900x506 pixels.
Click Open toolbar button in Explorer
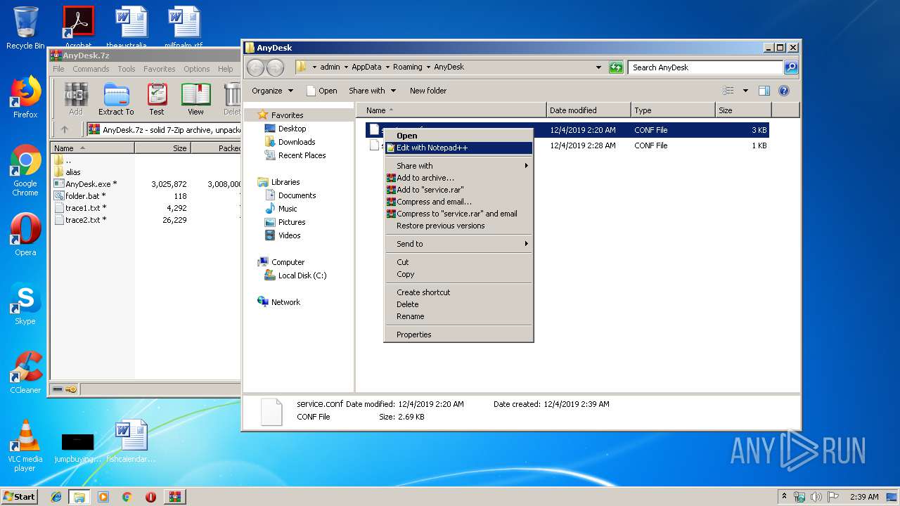tap(322, 91)
